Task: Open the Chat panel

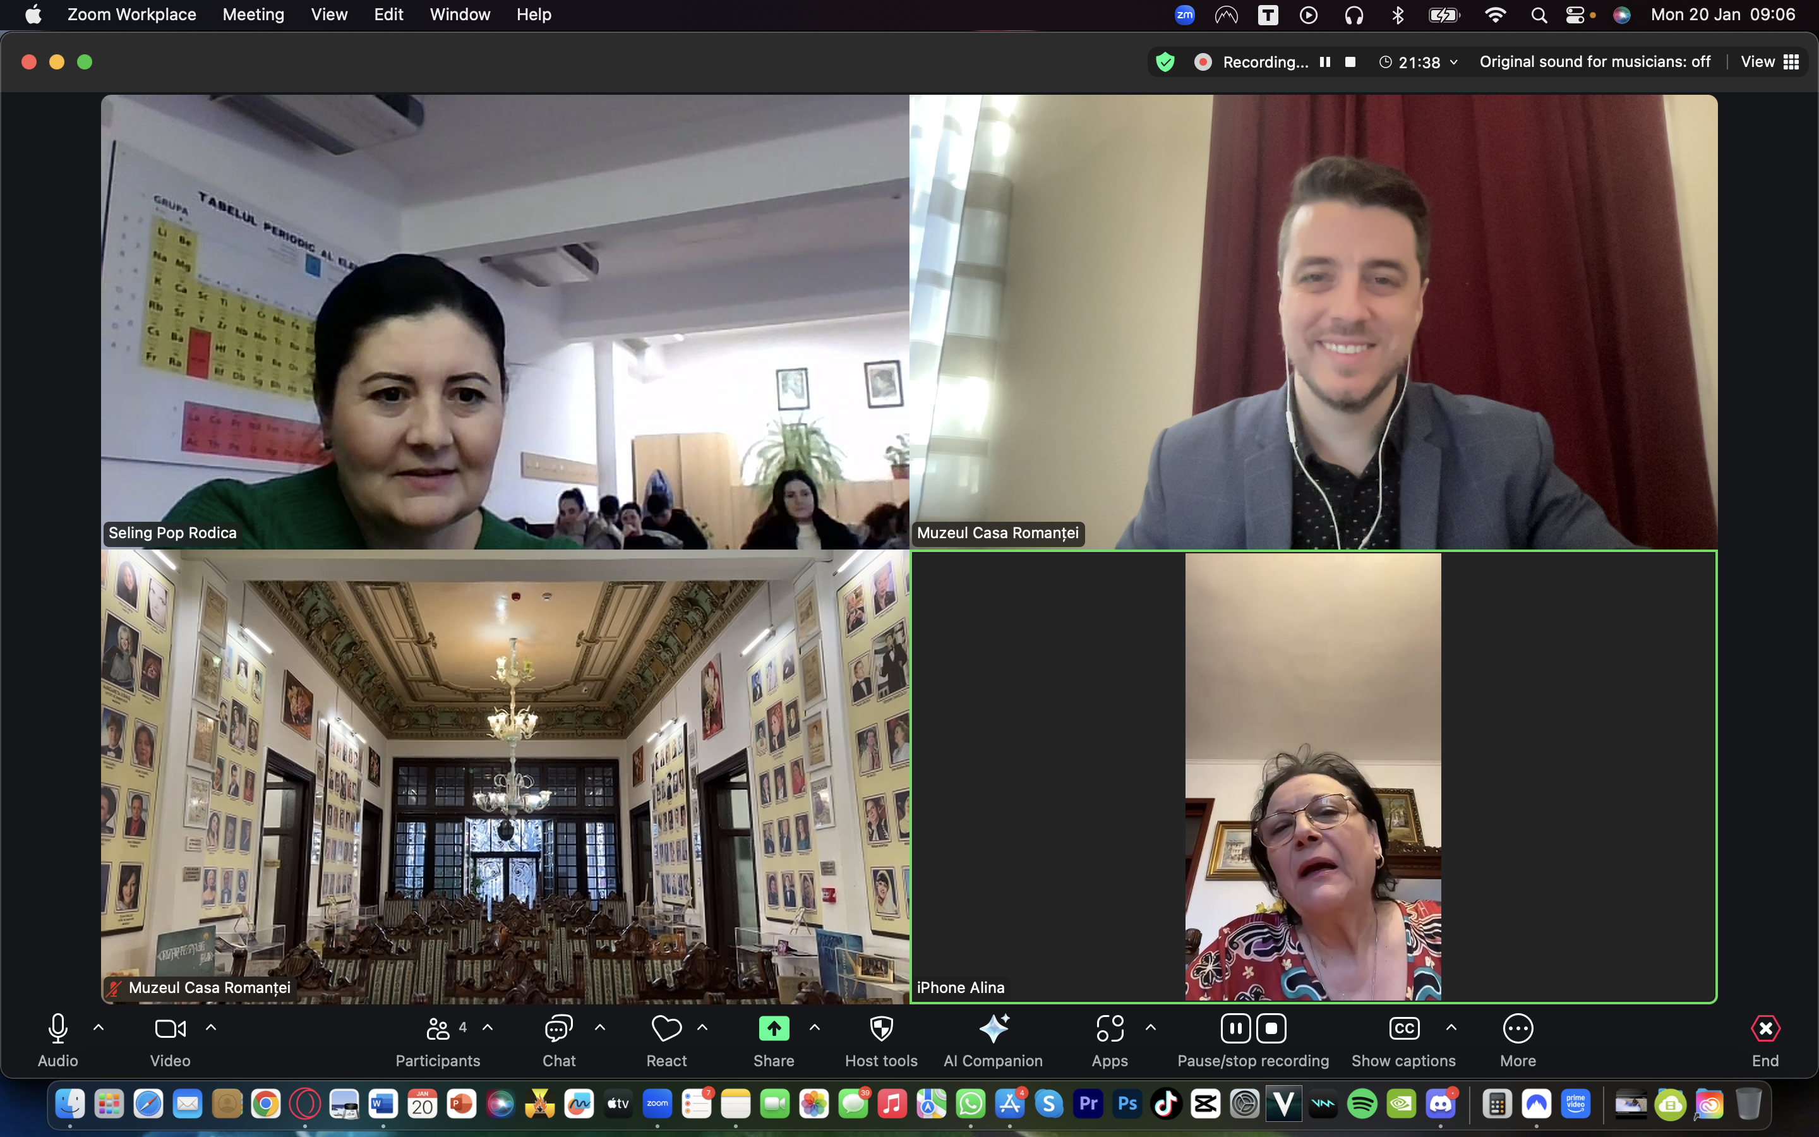Action: (x=558, y=1028)
